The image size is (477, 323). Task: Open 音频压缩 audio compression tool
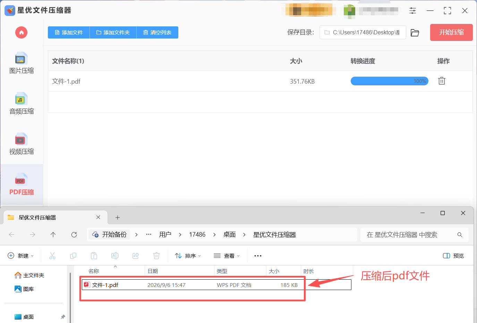(22, 104)
